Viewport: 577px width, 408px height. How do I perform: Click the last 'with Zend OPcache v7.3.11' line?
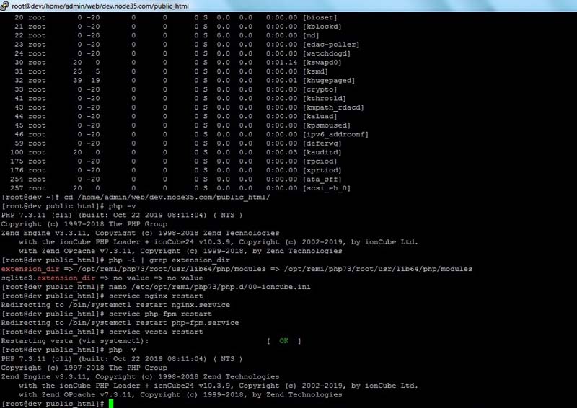(x=181, y=395)
